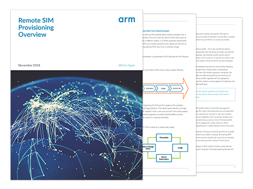Click the November 2018 date text
The height and width of the screenshot is (189, 253).
[29, 65]
